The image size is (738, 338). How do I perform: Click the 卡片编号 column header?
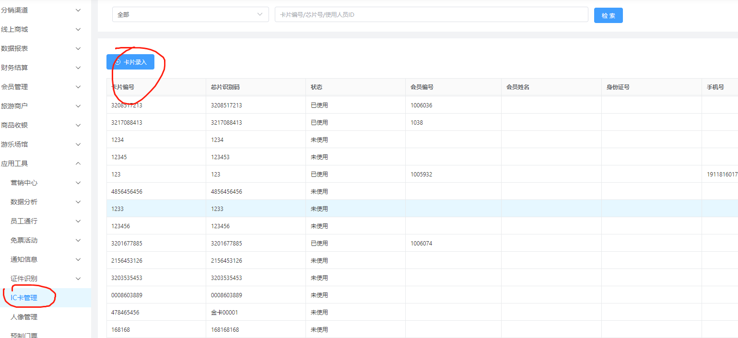point(123,87)
